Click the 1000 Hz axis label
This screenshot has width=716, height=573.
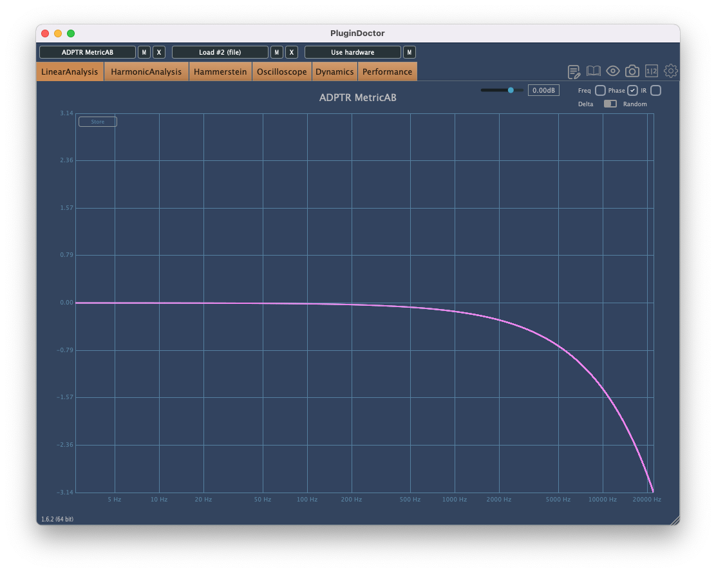tap(455, 500)
